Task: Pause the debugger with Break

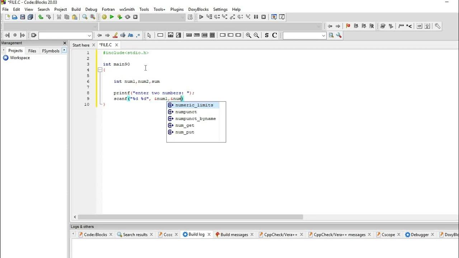Action: coord(256,17)
